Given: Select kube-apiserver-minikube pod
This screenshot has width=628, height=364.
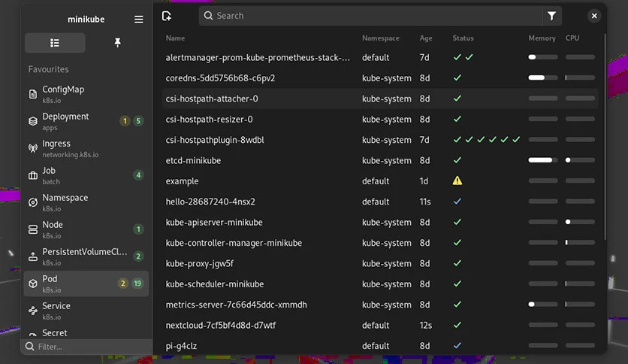Looking at the screenshot, I should point(380,222).
